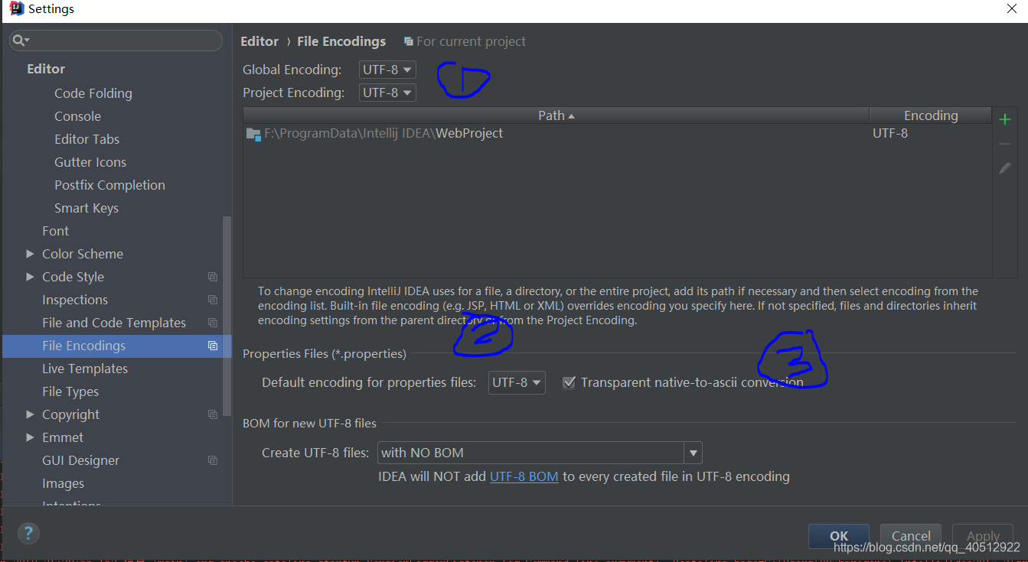Click project-level icon beside Copyright
The width and height of the screenshot is (1028, 562).
[x=213, y=414]
